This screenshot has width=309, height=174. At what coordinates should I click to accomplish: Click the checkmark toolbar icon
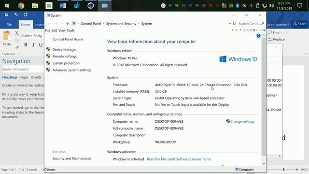(x=257, y=30)
